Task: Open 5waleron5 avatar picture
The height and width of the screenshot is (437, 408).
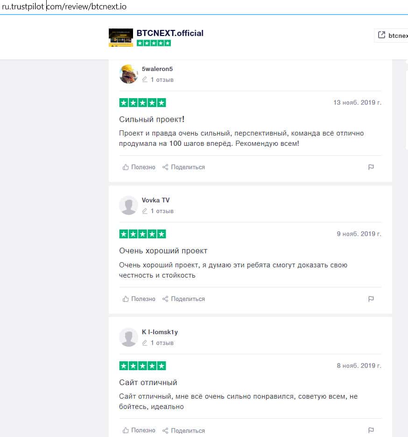Action: pos(128,74)
